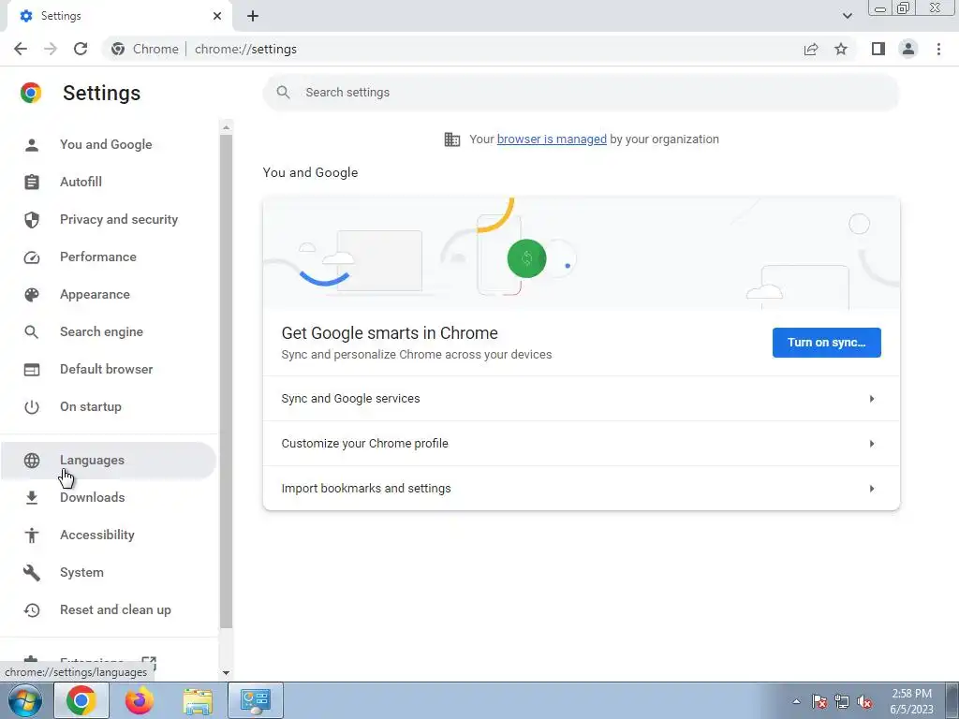Click the muted volume tray icon

coord(864,702)
